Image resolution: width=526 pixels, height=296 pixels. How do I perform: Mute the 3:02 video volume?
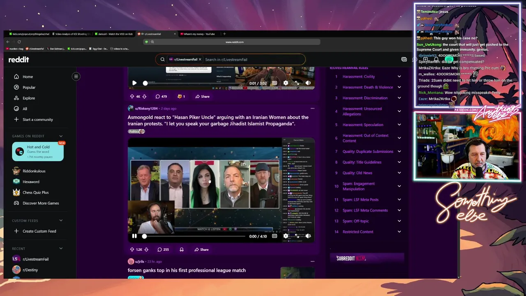308,83
